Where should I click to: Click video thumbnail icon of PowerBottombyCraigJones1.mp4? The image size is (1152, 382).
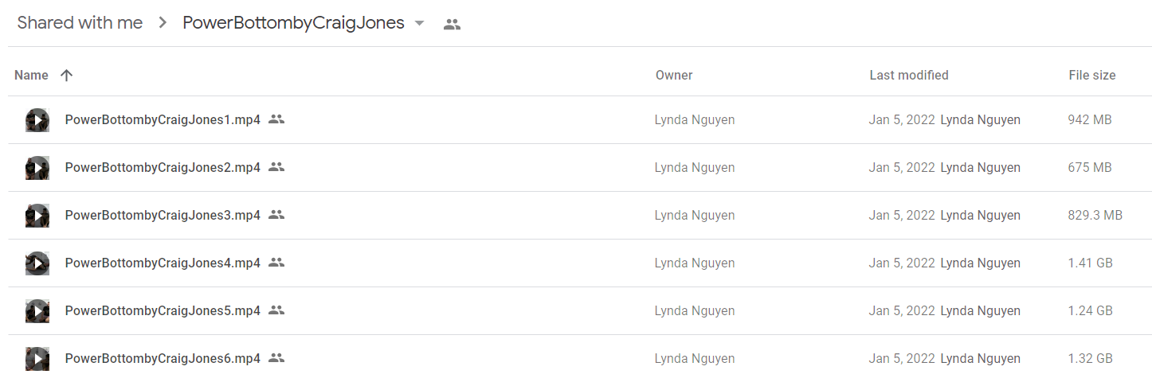click(37, 120)
